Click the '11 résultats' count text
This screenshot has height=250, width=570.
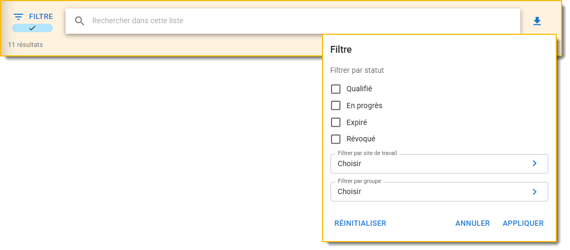tap(25, 45)
